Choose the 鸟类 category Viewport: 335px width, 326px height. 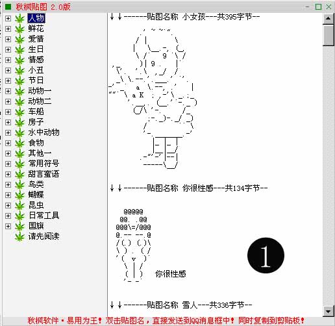[x=36, y=184]
